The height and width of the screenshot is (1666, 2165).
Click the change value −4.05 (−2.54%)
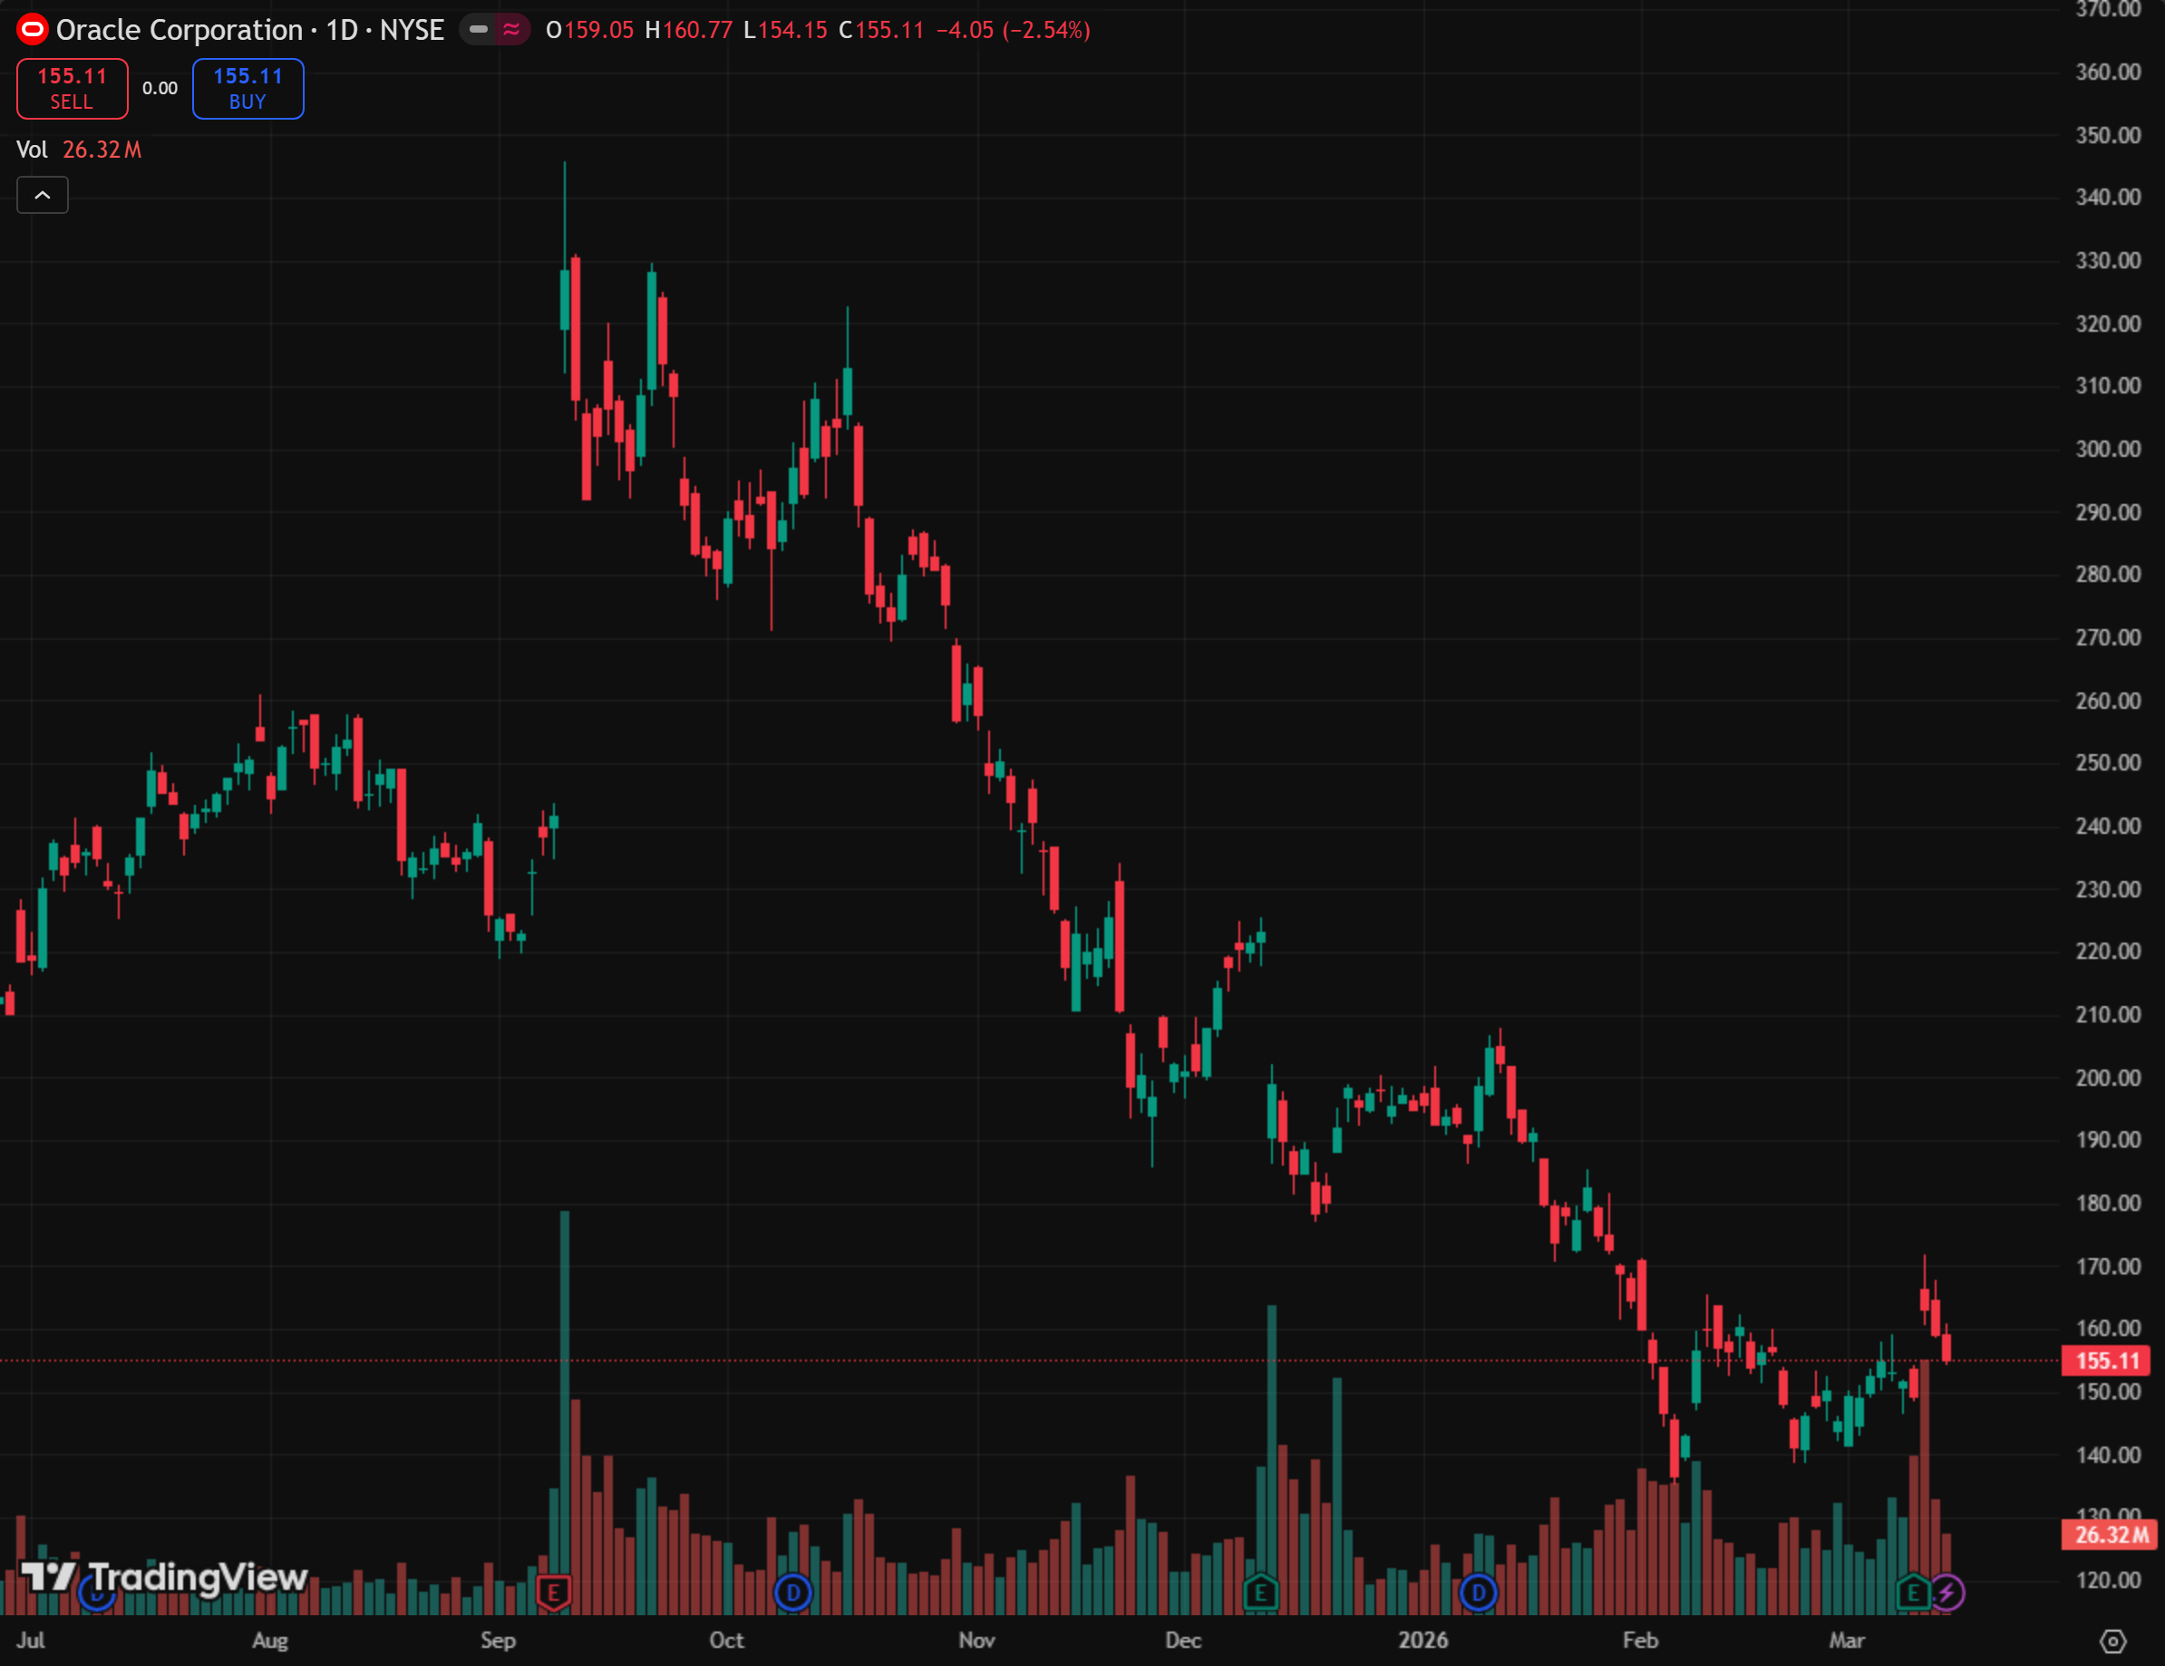tap(1013, 30)
